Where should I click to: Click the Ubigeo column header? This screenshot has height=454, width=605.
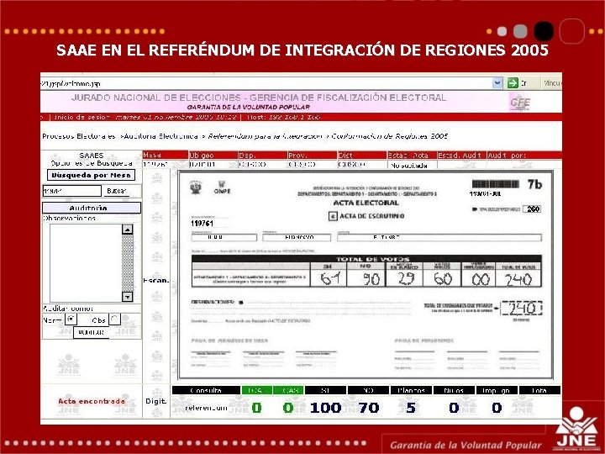click(213, 155)
